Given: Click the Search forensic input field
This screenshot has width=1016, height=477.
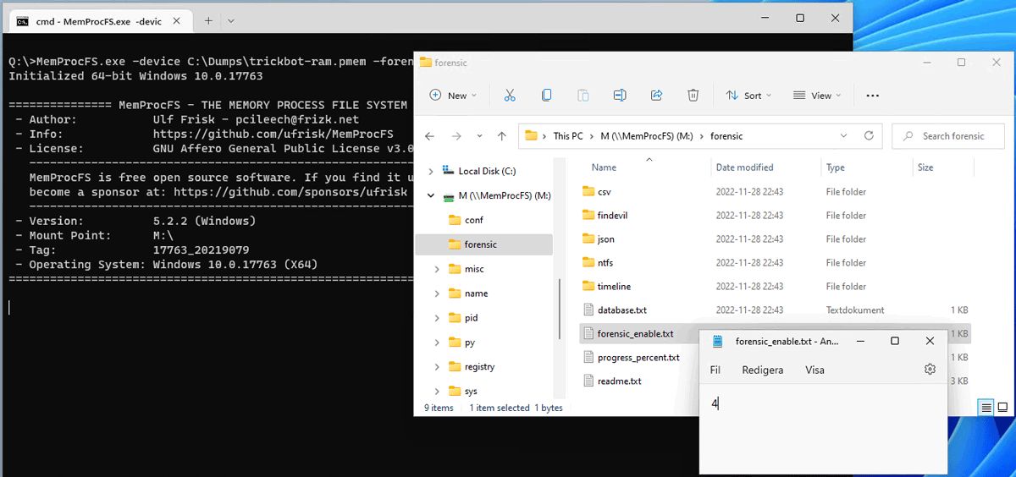Looking at the screenshot, I should pyautogui.click(x=948, y=136).
